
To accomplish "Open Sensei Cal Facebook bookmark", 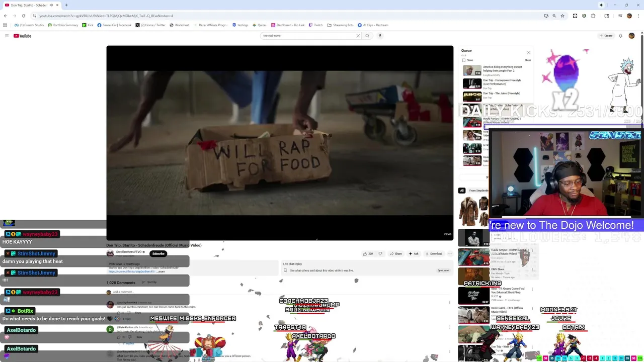I will [x=115, y=25].
